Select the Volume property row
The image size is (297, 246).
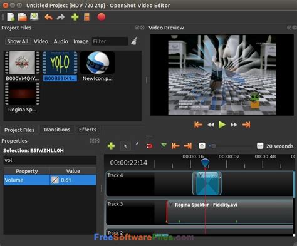coord(50,180)
